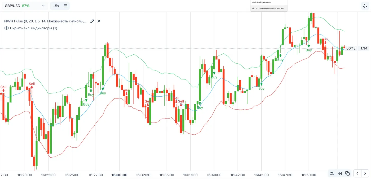Click the static.tradingview.com tooltip header
Viewport: 371px width, 179px height.
click(261, 2)
